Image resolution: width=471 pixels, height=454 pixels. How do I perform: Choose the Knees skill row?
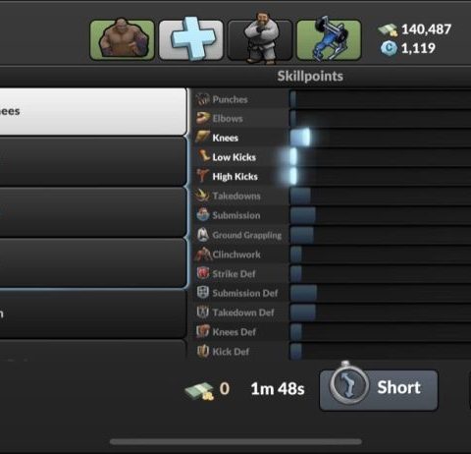(332, 138)
